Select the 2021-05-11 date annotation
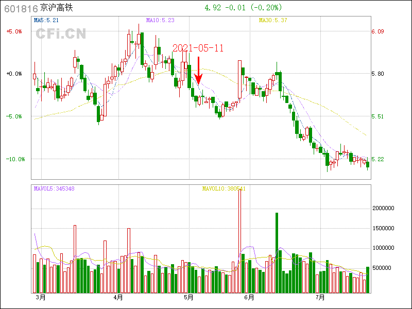 198,48
